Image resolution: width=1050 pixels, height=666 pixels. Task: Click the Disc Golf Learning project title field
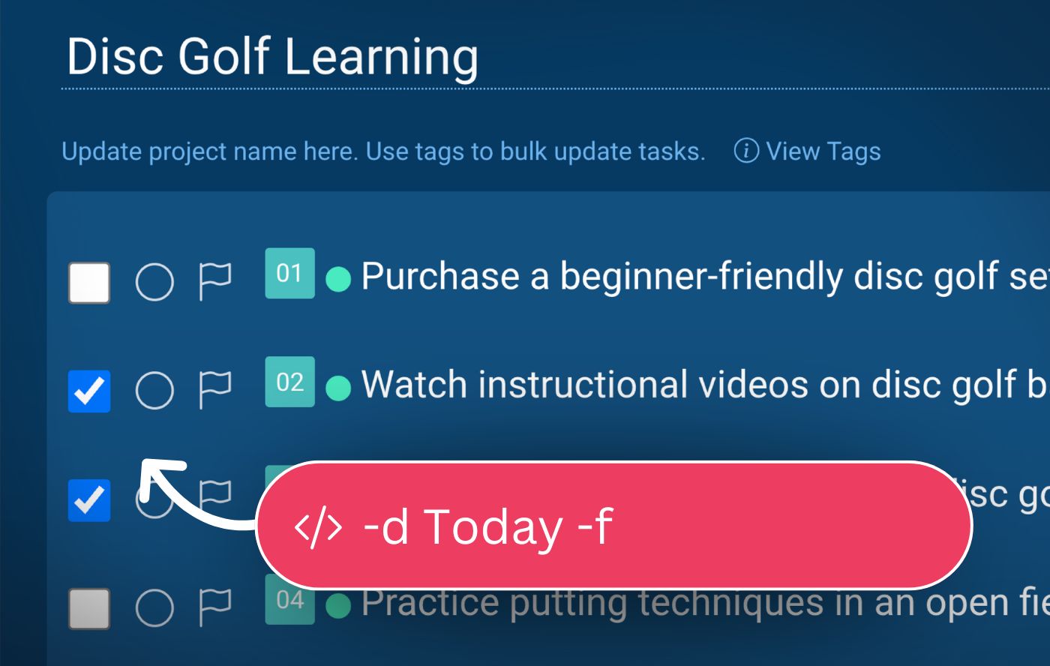[x=272, y=57]
